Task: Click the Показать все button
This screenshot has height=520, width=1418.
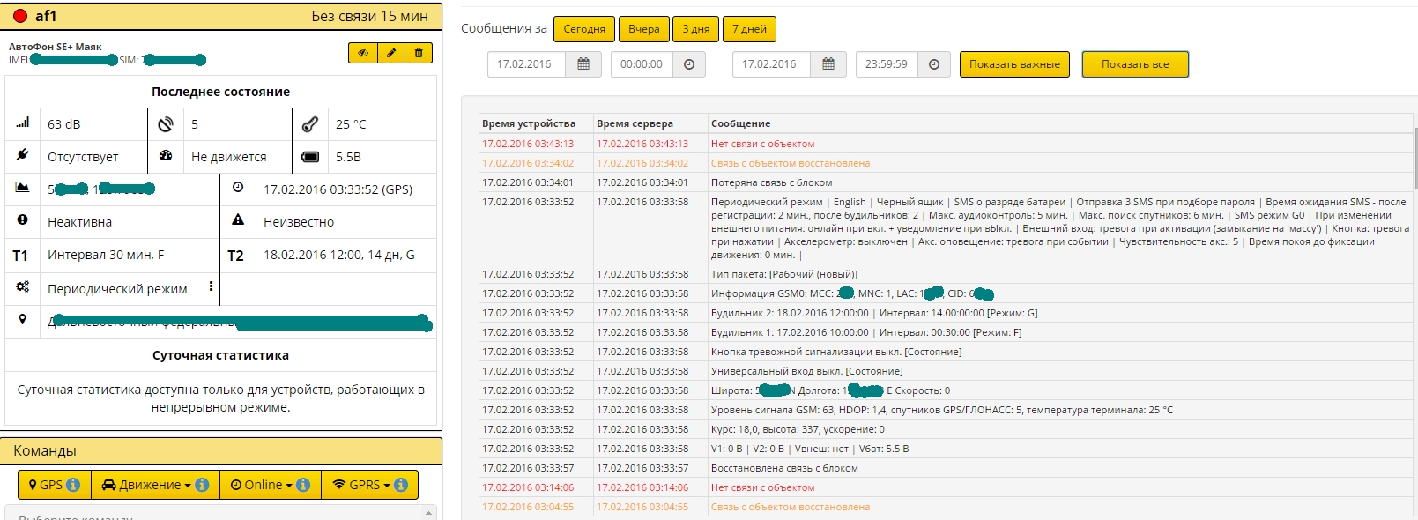Action: pos(1135,64)
